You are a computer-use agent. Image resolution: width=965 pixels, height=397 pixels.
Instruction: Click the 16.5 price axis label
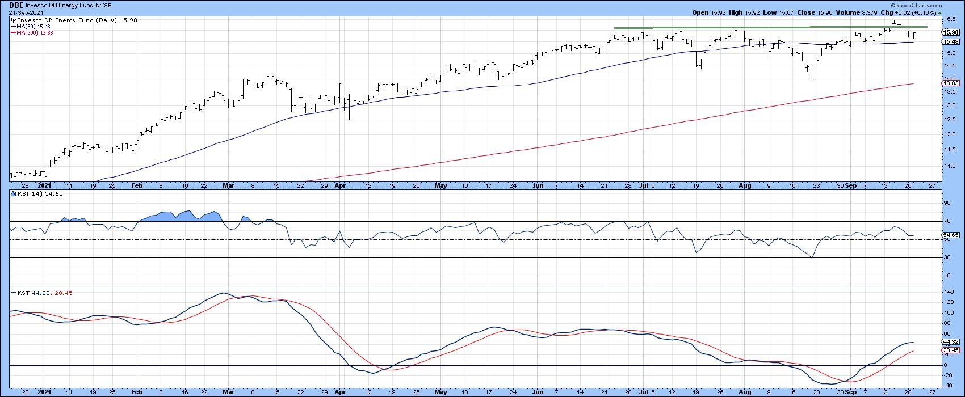click(949, 19)
